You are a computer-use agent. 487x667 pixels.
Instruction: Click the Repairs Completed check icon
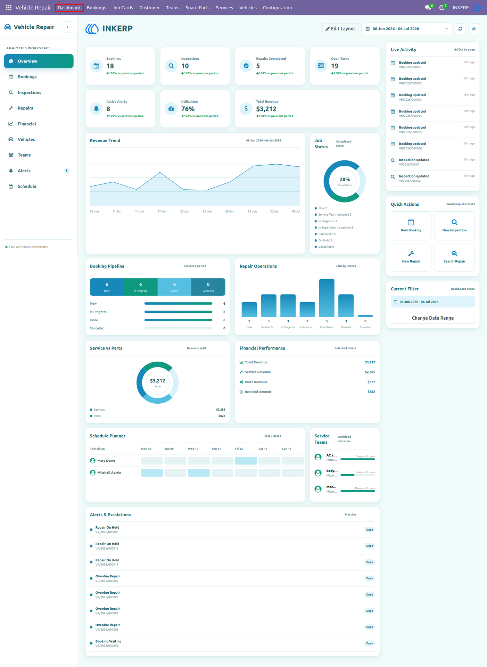click(x=246, y=66)
